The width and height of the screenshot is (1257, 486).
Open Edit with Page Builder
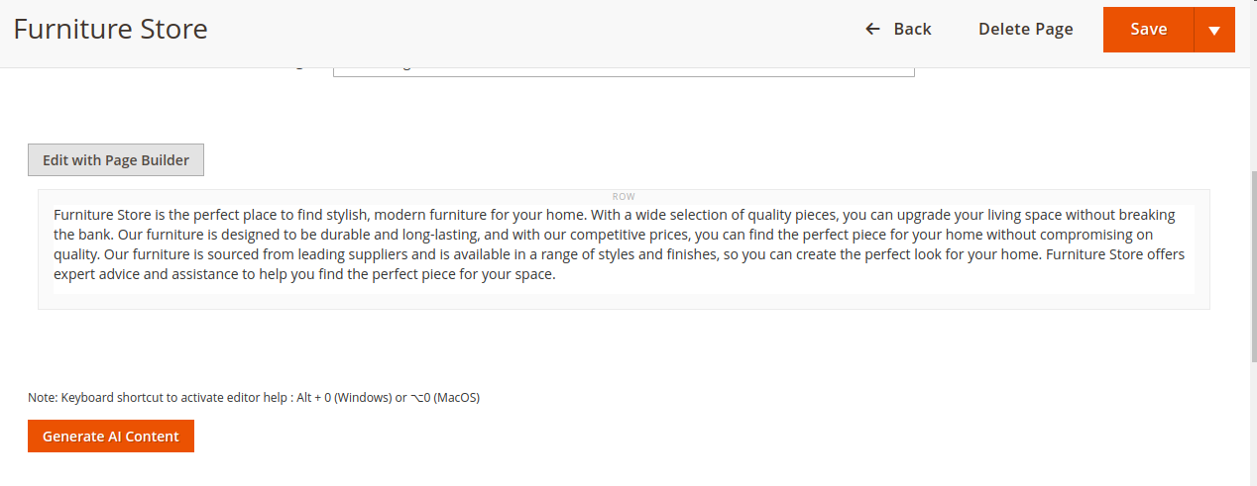pyautogui.click(x=116, y=159)
